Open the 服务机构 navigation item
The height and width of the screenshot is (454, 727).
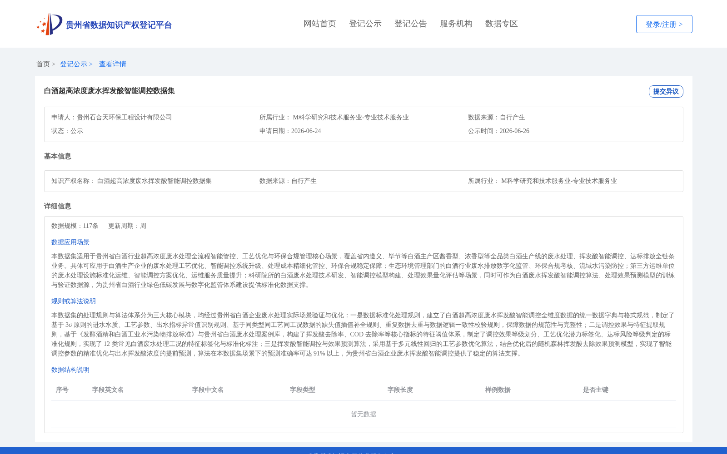pyautogui.click(x=456, y=24)
